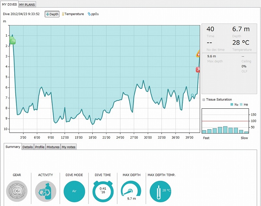Click the red end marker on graph
The height and width of the screenshot is (206, 261).
198,70
